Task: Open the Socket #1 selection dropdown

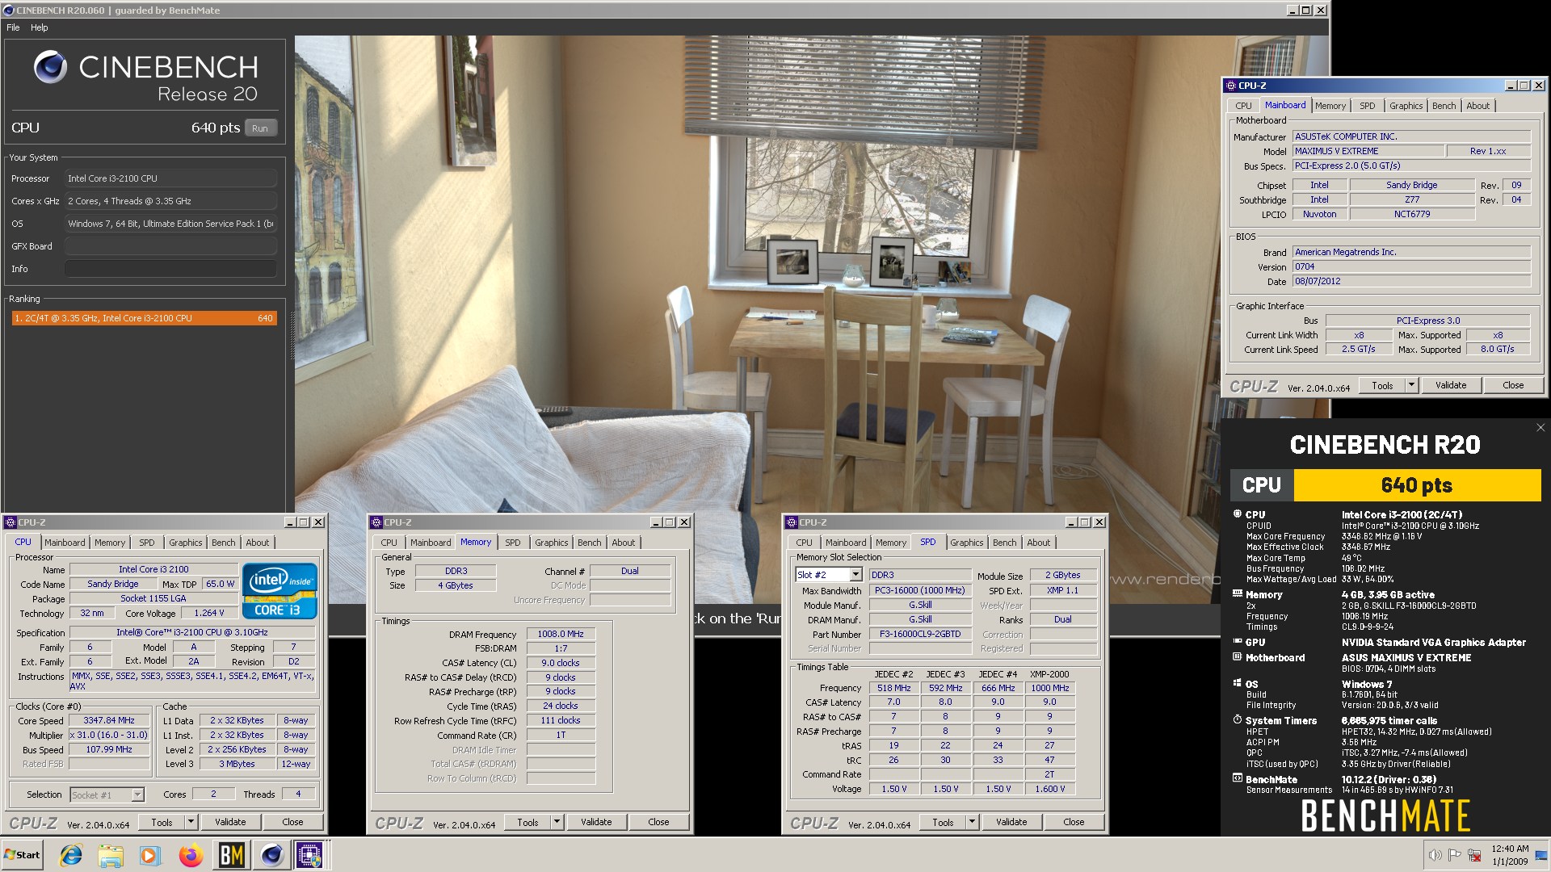Action: pyautogui.click(x=137, y=795)
